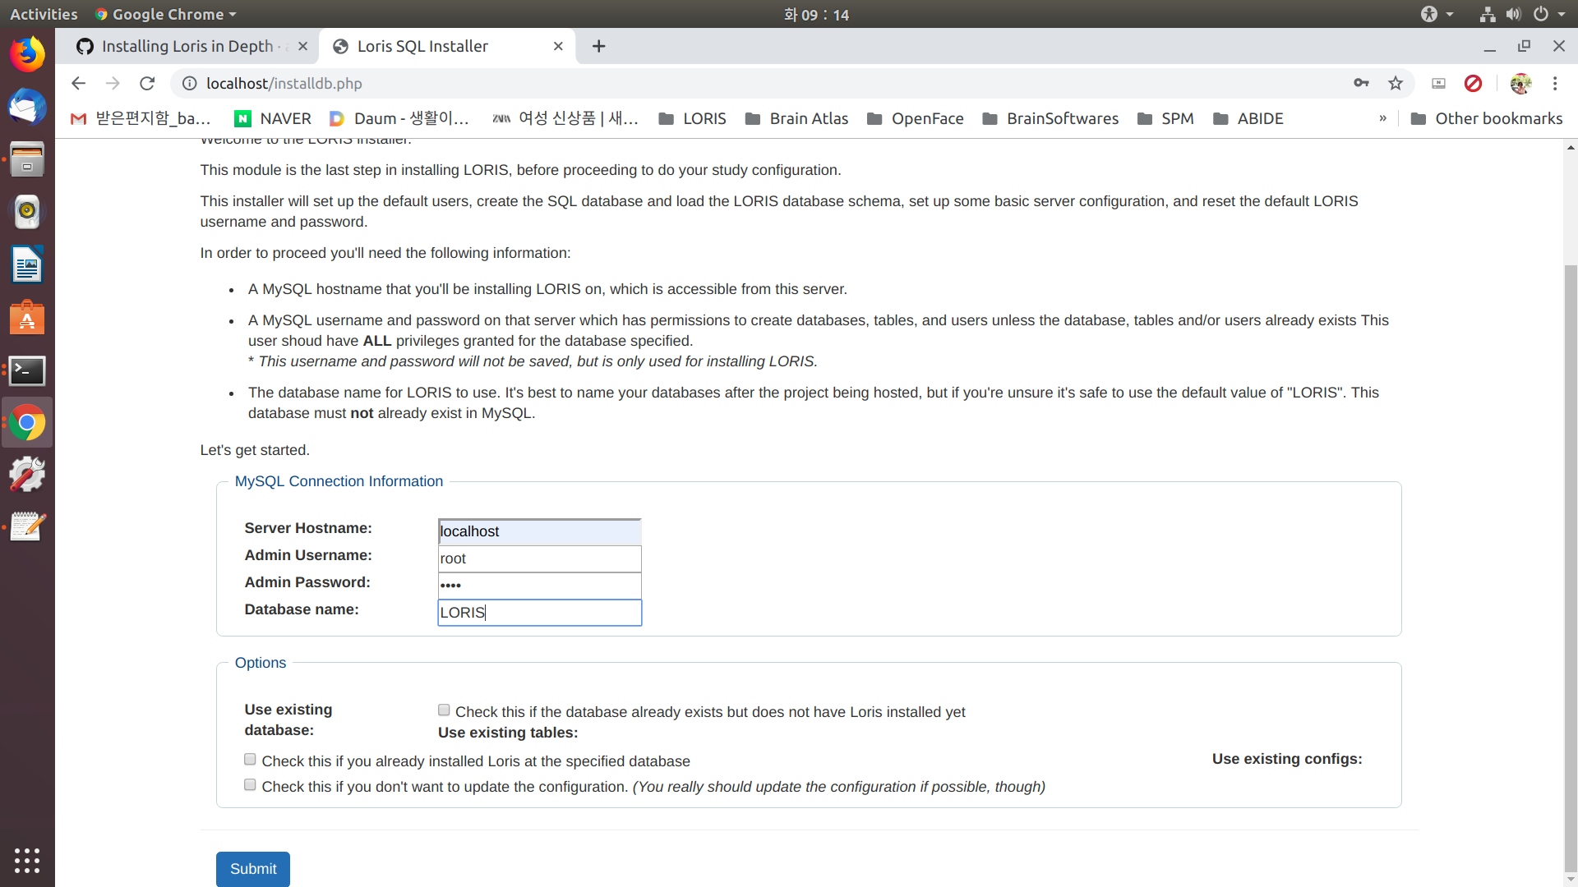Open Rhythmbox music player in dock
Image resolution: width=1578 pixels, height=887 pixels.
pos(27,212)
